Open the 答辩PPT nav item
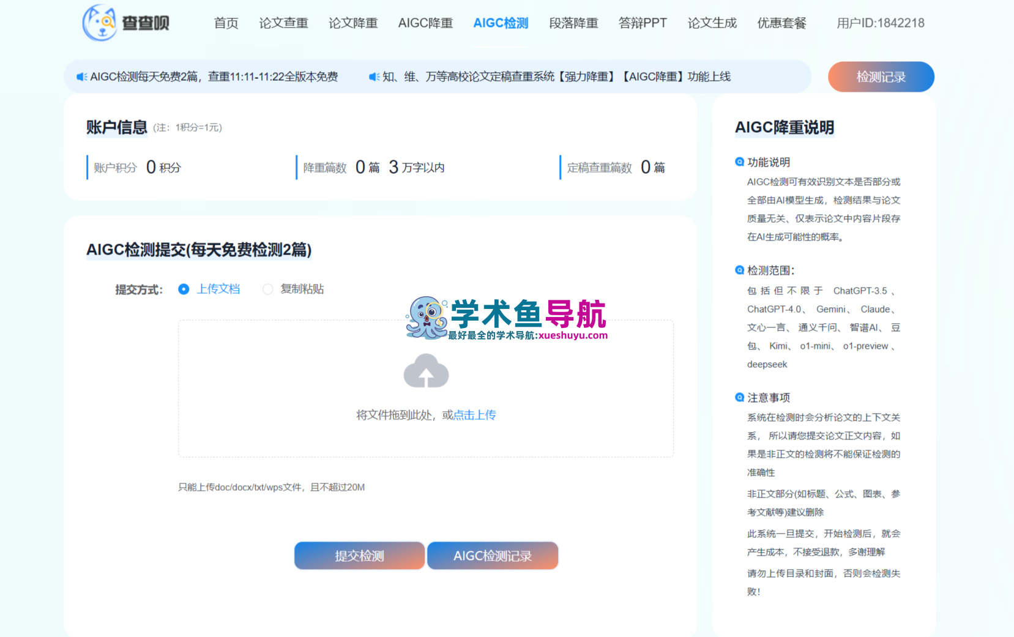Viewport: 1014px width, 637px height. [x=643, y=23]
